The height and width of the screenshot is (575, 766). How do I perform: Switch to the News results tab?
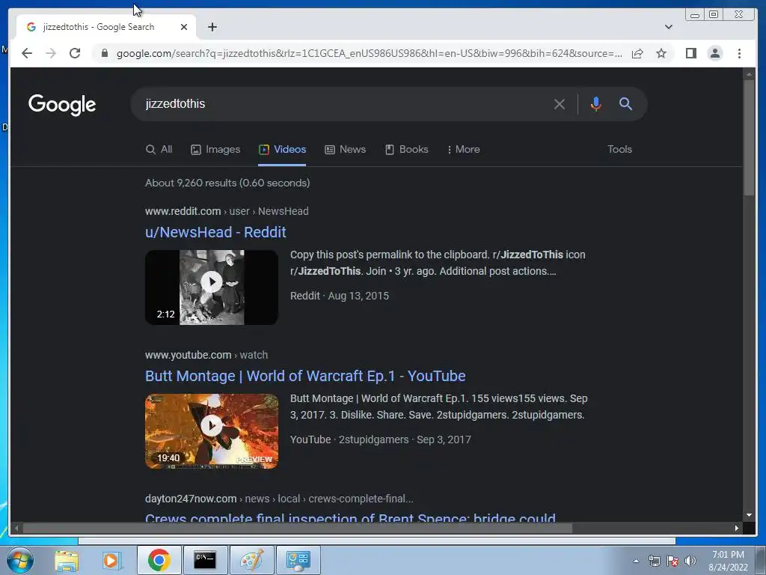(x=346, y=149)
